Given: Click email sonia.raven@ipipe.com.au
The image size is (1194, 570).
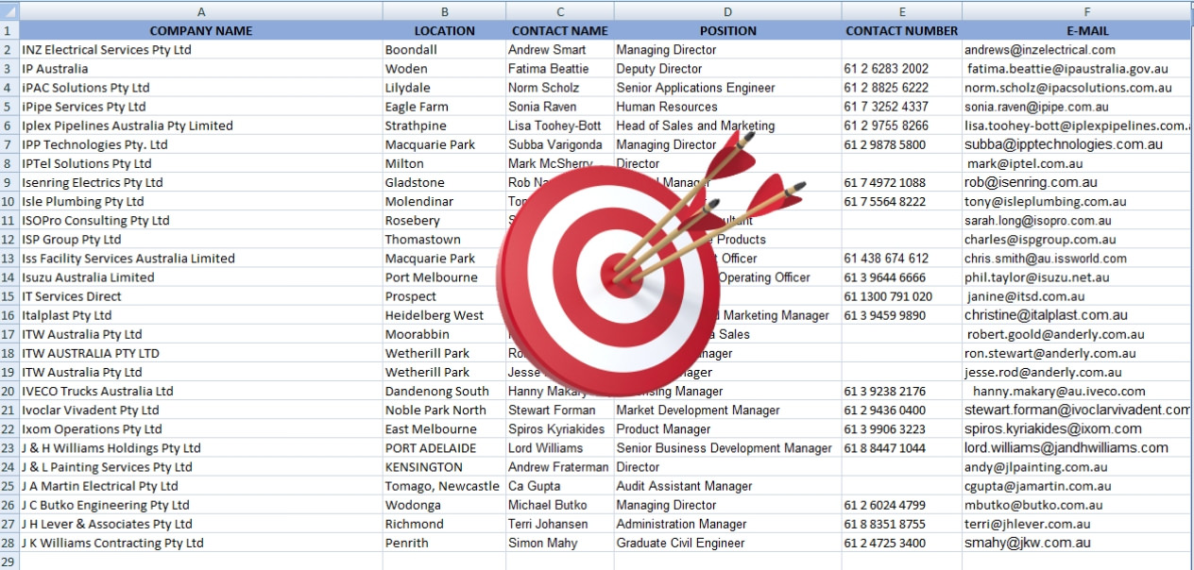Looking at the screenshot, I should pyautogui.click(x=1078, y=107).
